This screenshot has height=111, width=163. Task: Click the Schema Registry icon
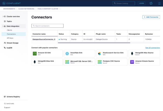coord(5,97)
